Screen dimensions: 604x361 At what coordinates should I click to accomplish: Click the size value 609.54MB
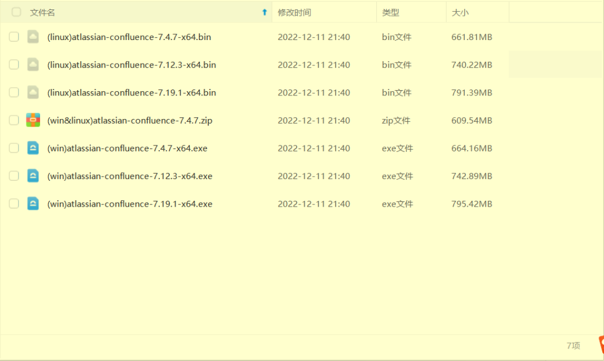[x=472, y=121]
